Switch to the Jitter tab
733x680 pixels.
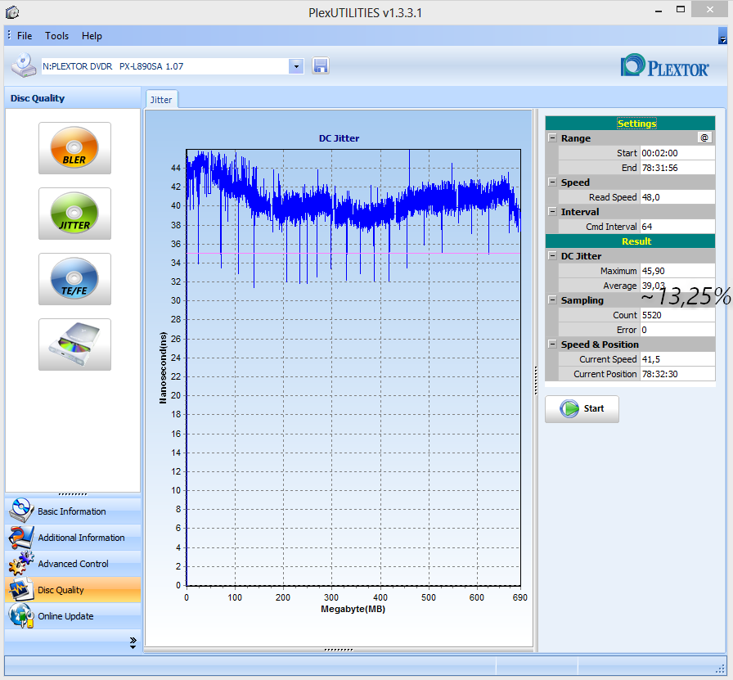[x=161, y=100]
